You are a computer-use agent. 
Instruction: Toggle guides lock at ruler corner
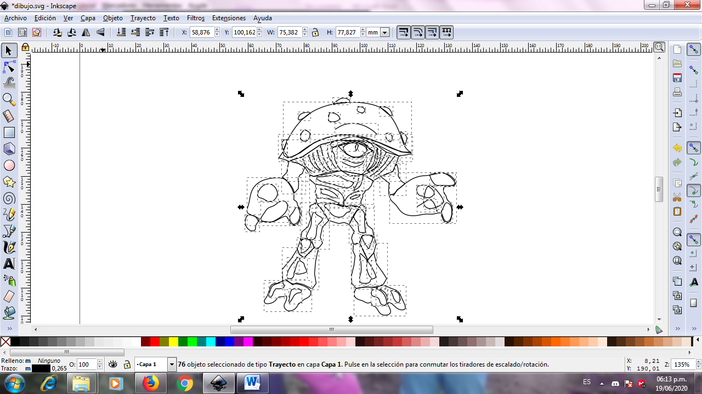25,48
